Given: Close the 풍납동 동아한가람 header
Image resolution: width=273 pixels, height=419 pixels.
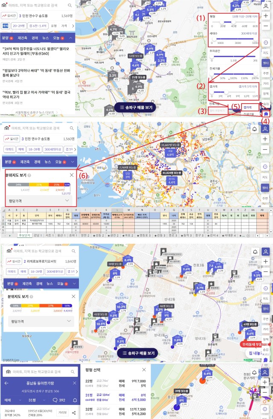Looking at the screenshot, I should pyautogui.click(x=75, y=383).
